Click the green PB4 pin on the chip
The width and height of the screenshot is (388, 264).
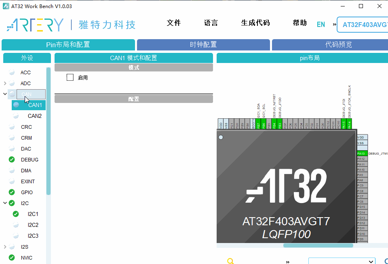274,124
